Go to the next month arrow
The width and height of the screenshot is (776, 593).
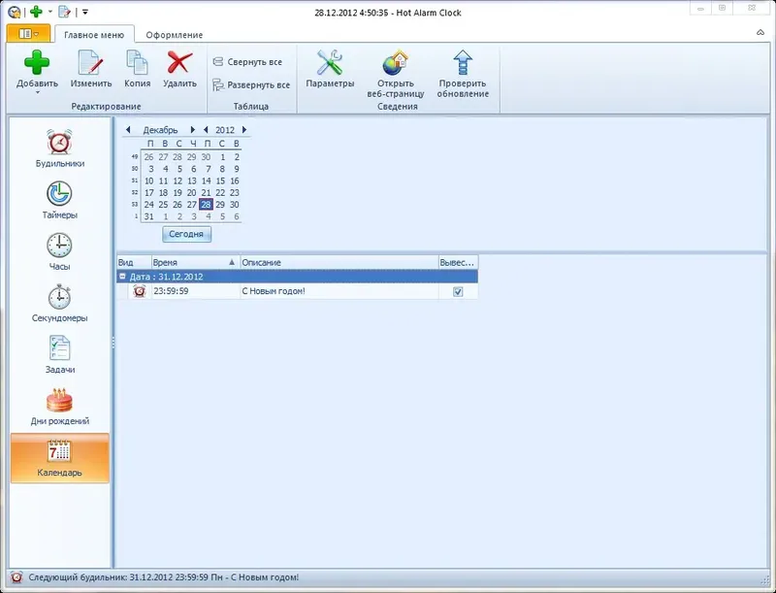click(x=192, y=130)
